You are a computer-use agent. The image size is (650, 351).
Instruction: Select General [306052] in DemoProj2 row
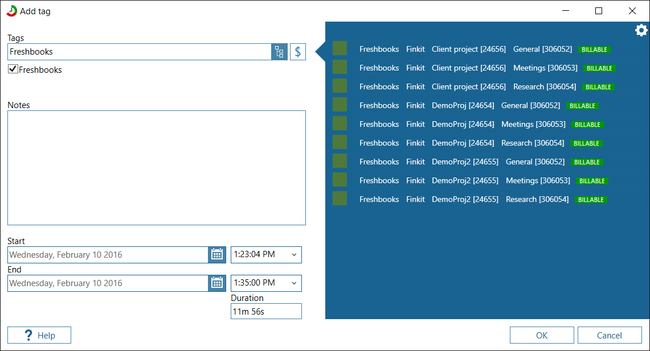535,162
